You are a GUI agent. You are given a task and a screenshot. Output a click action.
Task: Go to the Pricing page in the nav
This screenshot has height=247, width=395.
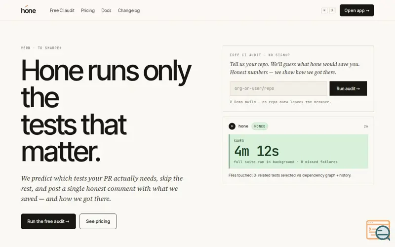click(88, 10)
